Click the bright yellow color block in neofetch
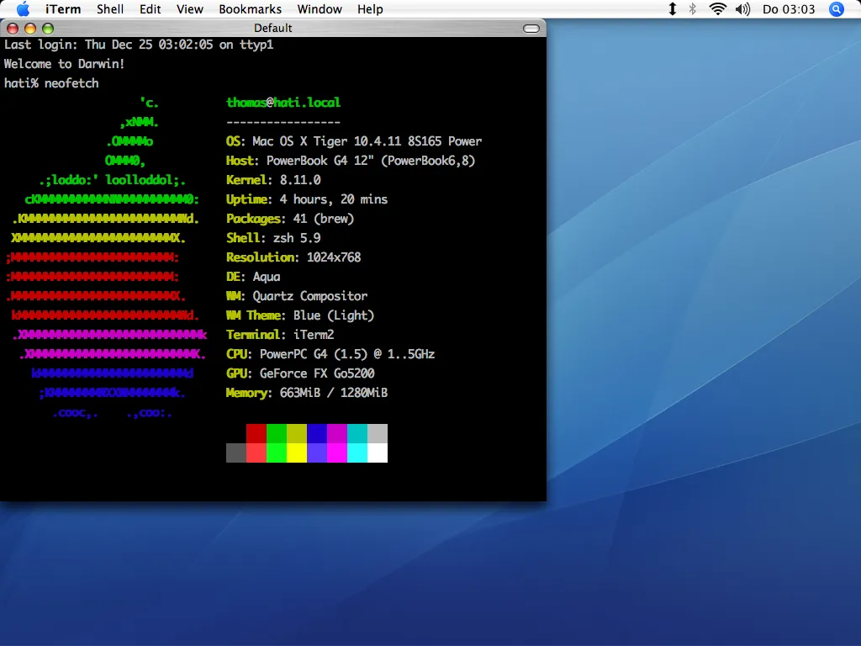The width and height of the screenshot is (861, 646). (296, 453)
